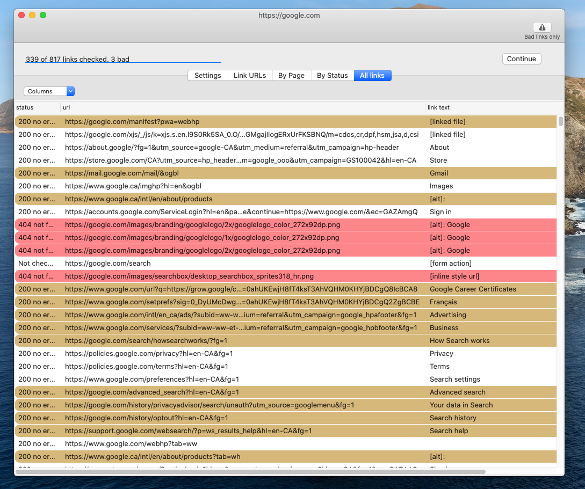Open the By Status tab
585x489 pixels.
332,75
